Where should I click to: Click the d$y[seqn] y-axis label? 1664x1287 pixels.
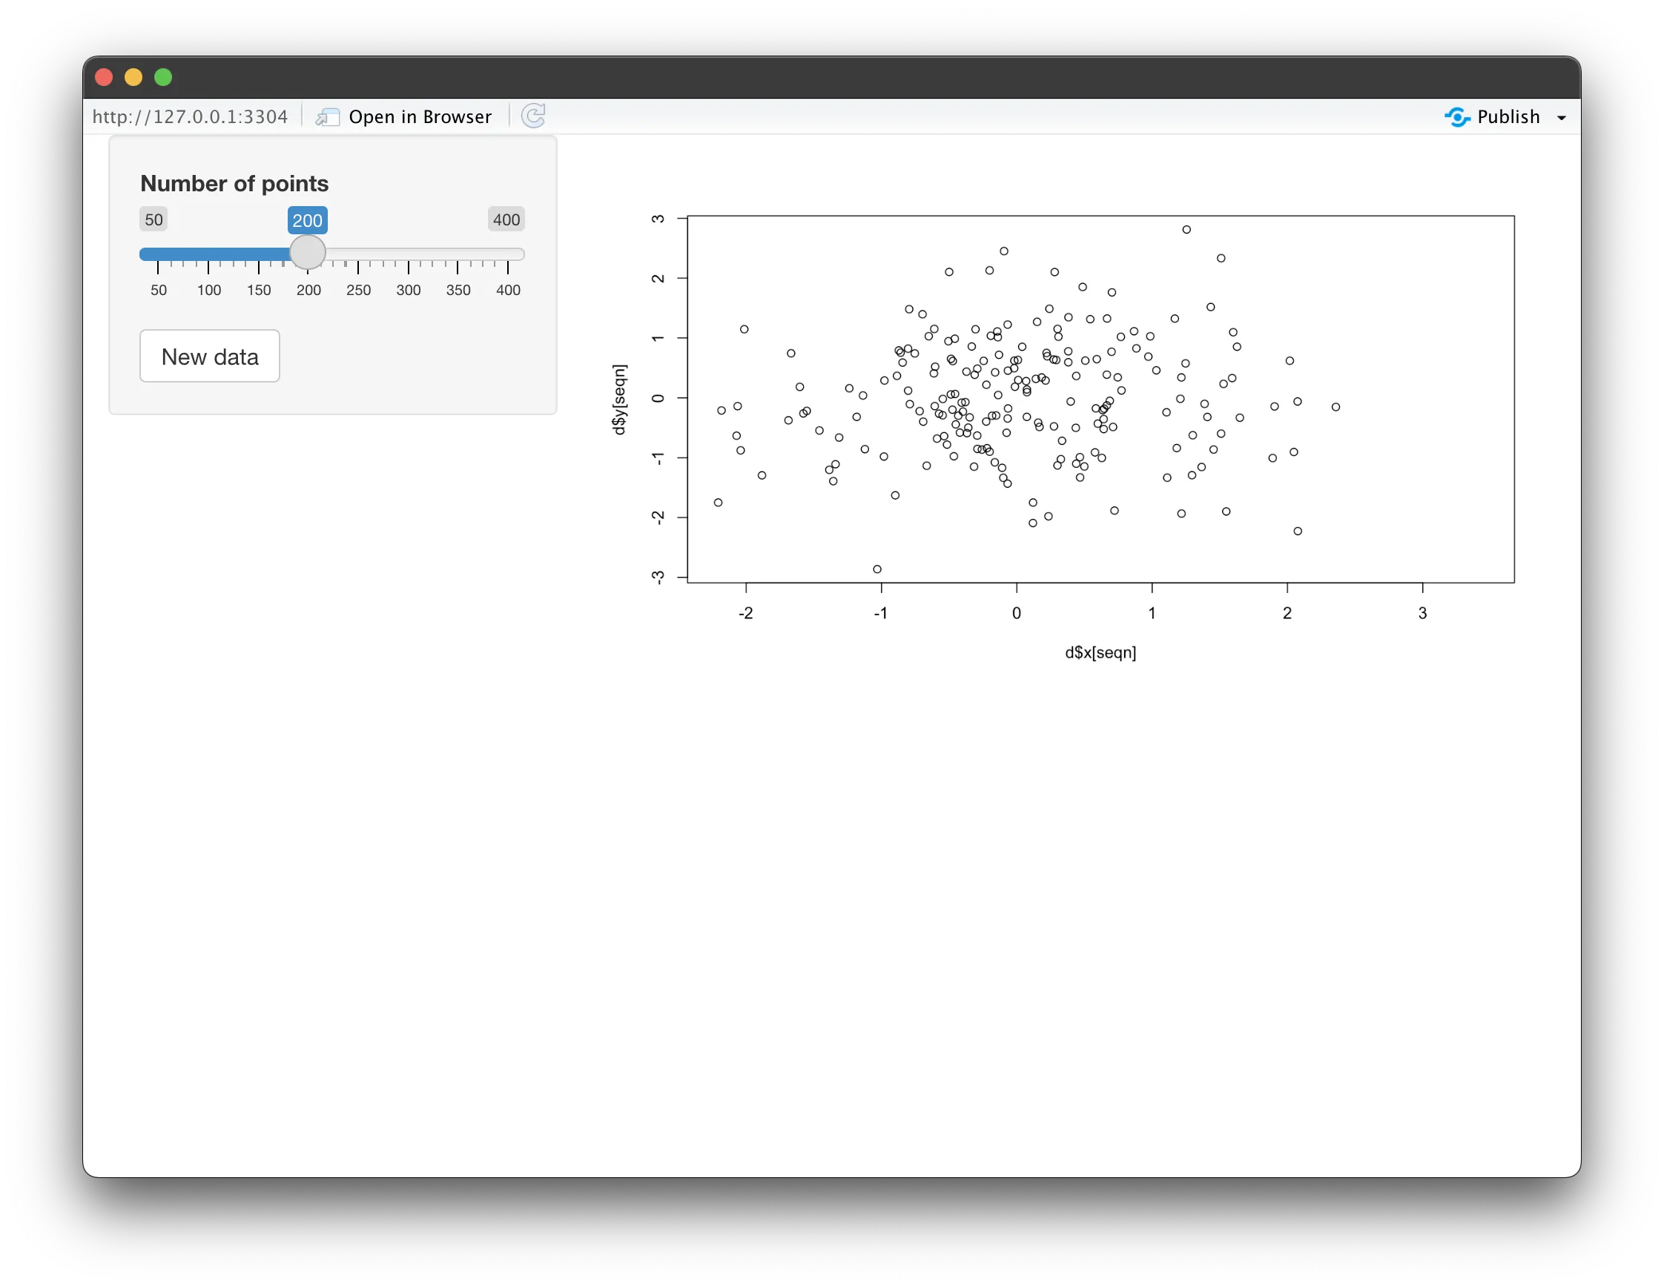(619, 399)
